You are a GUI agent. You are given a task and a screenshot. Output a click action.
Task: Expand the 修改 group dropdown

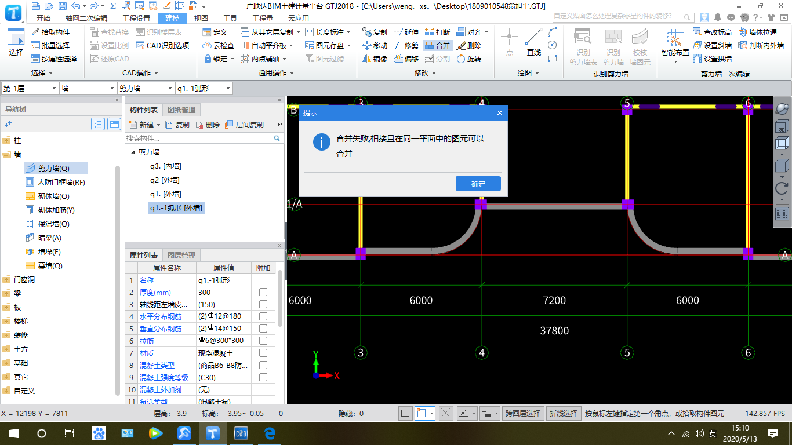pyautogui.click(x=434, y=73)
